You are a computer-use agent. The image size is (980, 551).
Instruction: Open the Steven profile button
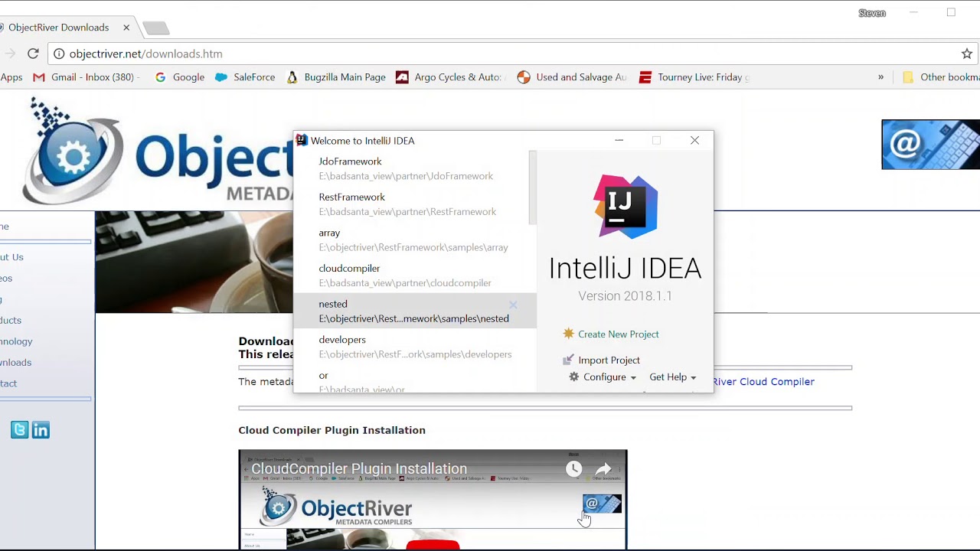coord(872,13)
